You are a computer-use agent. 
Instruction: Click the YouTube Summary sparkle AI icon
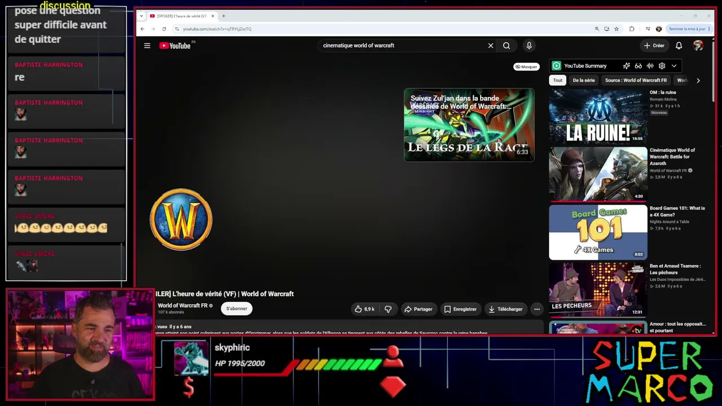626,66
